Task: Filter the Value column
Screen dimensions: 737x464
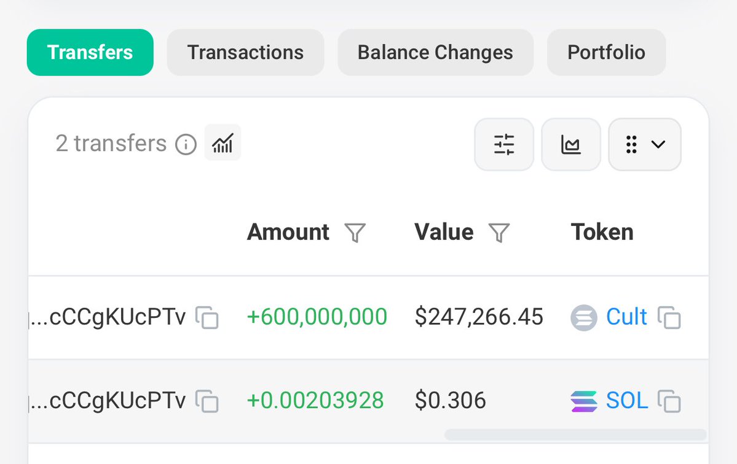Action: click(x=499, y=233)
